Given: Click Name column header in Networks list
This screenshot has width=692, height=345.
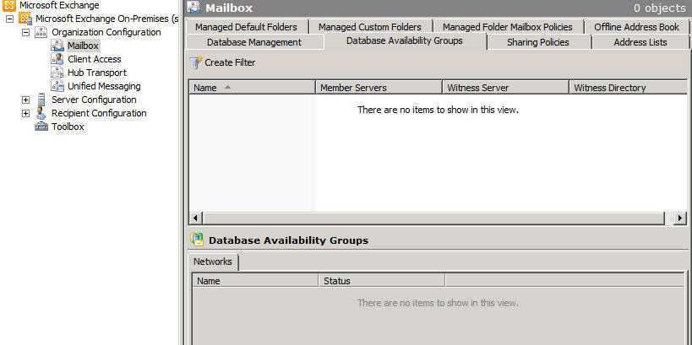Looking at the screenshot, I should (255, 281).
